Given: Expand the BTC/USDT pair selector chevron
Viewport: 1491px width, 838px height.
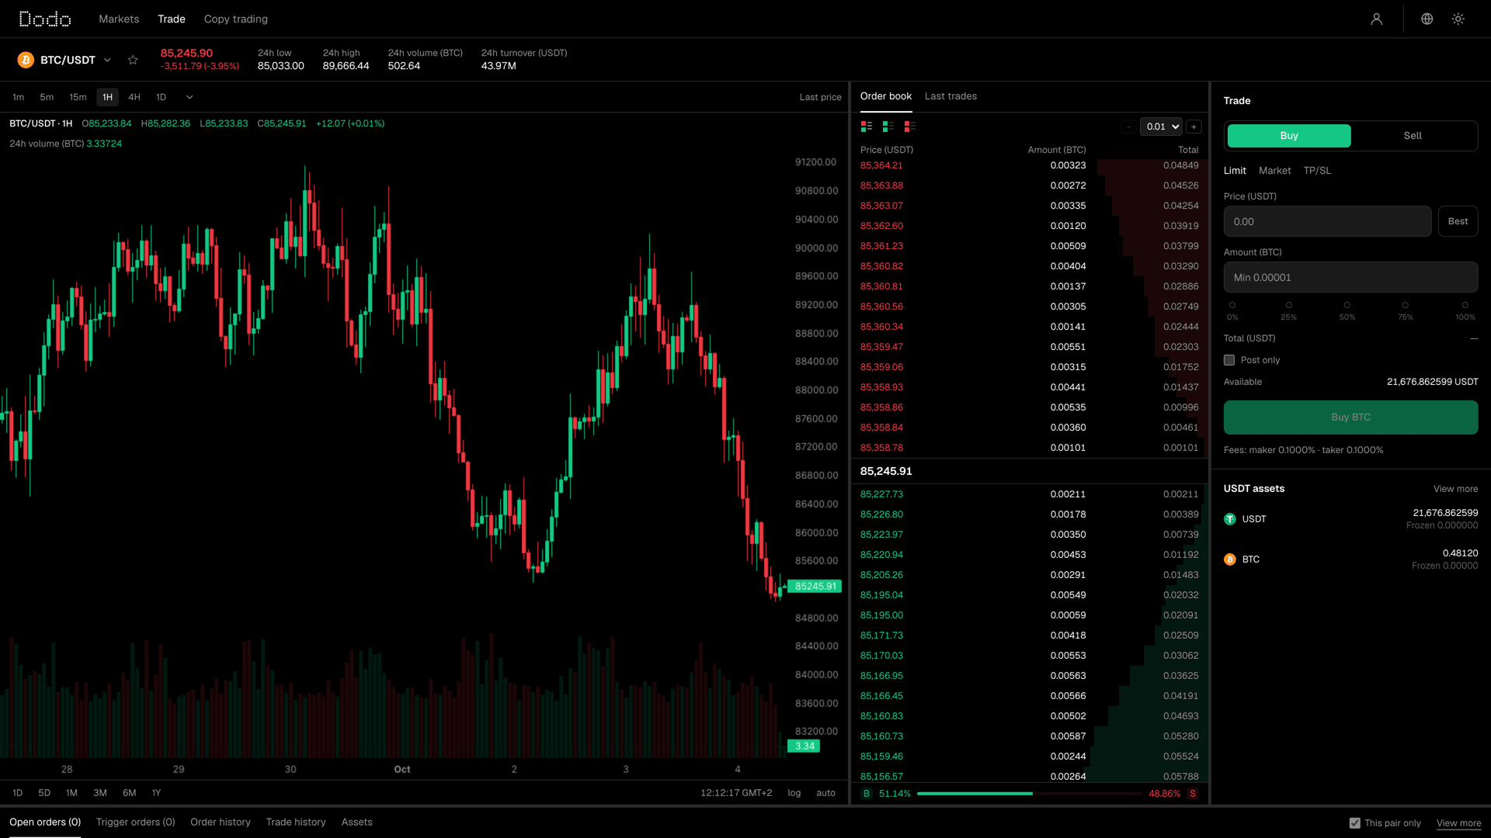Looking at the screenshot, I should [107, 60].
